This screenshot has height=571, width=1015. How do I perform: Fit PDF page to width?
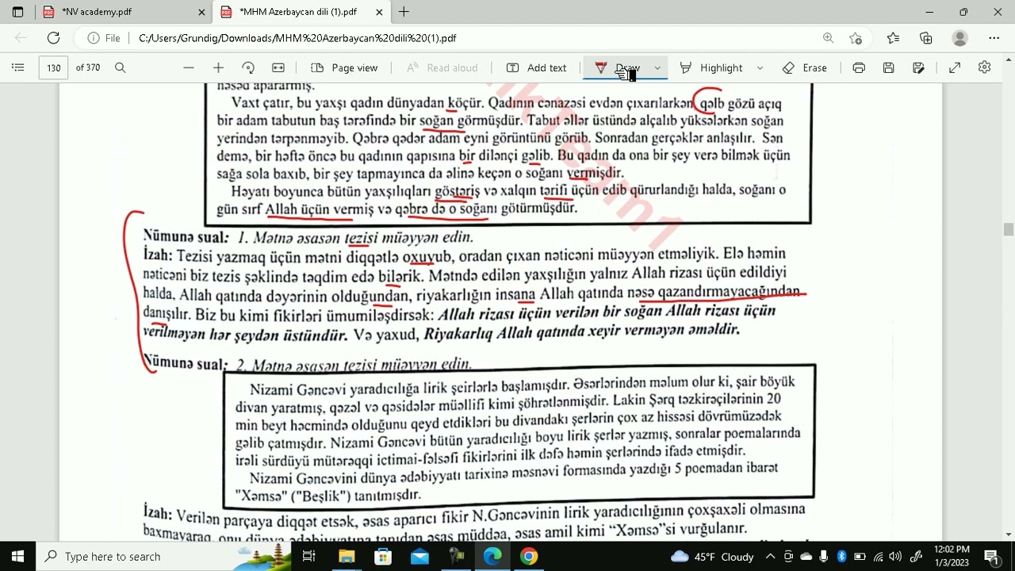tap(278, 68)
